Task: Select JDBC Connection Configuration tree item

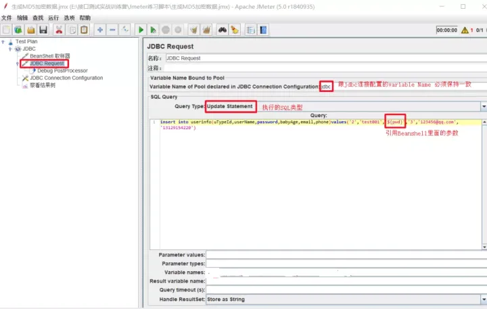Action: pos(66,78)
